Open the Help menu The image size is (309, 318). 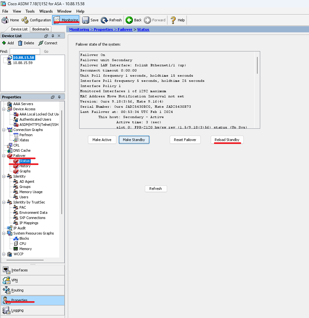click(80, 11)
